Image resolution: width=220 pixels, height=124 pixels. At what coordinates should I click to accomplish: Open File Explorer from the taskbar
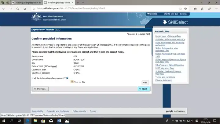tap(35, 121)
